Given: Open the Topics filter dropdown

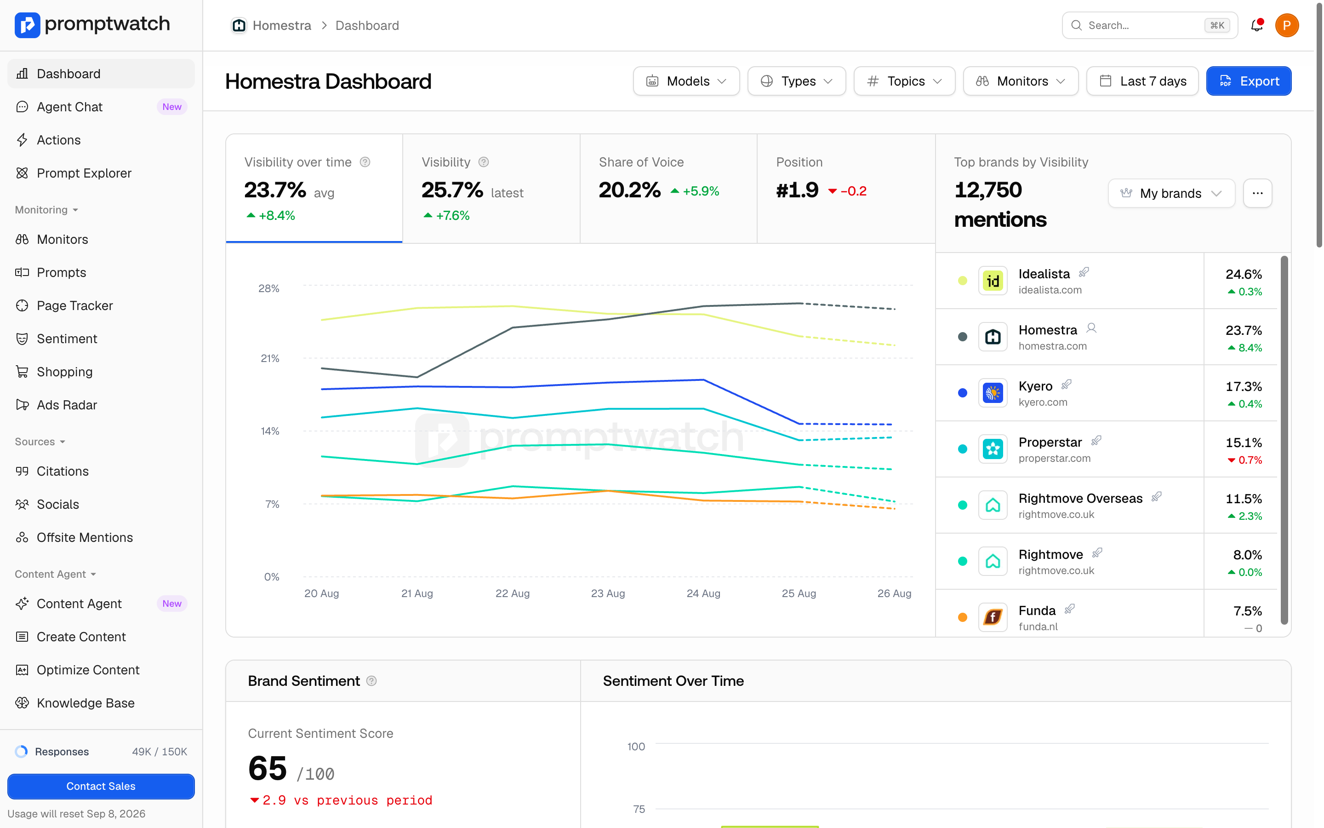Looking at the screenshot, I should tap(904, 81).
